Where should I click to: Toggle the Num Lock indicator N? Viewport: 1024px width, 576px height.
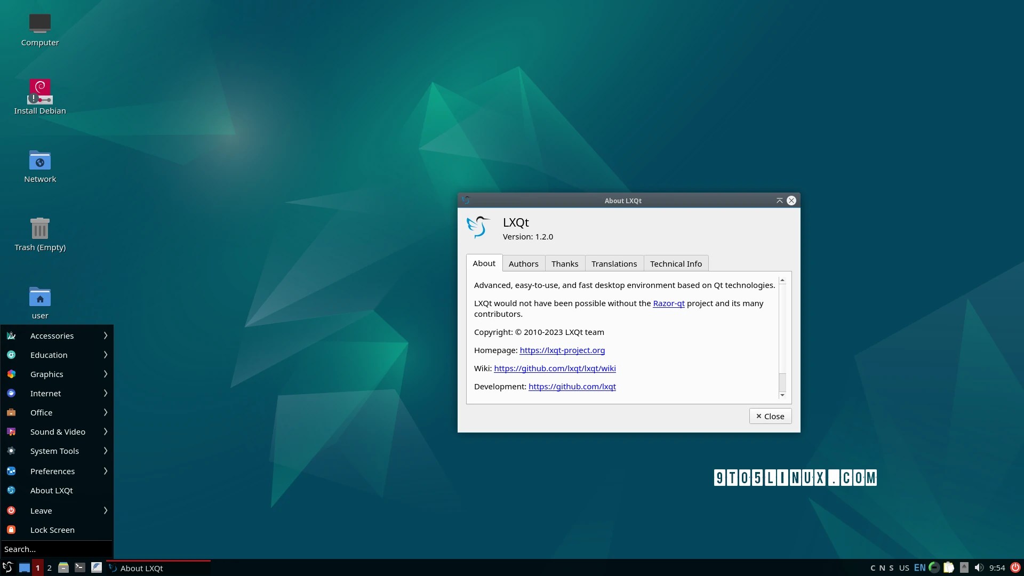882,568
